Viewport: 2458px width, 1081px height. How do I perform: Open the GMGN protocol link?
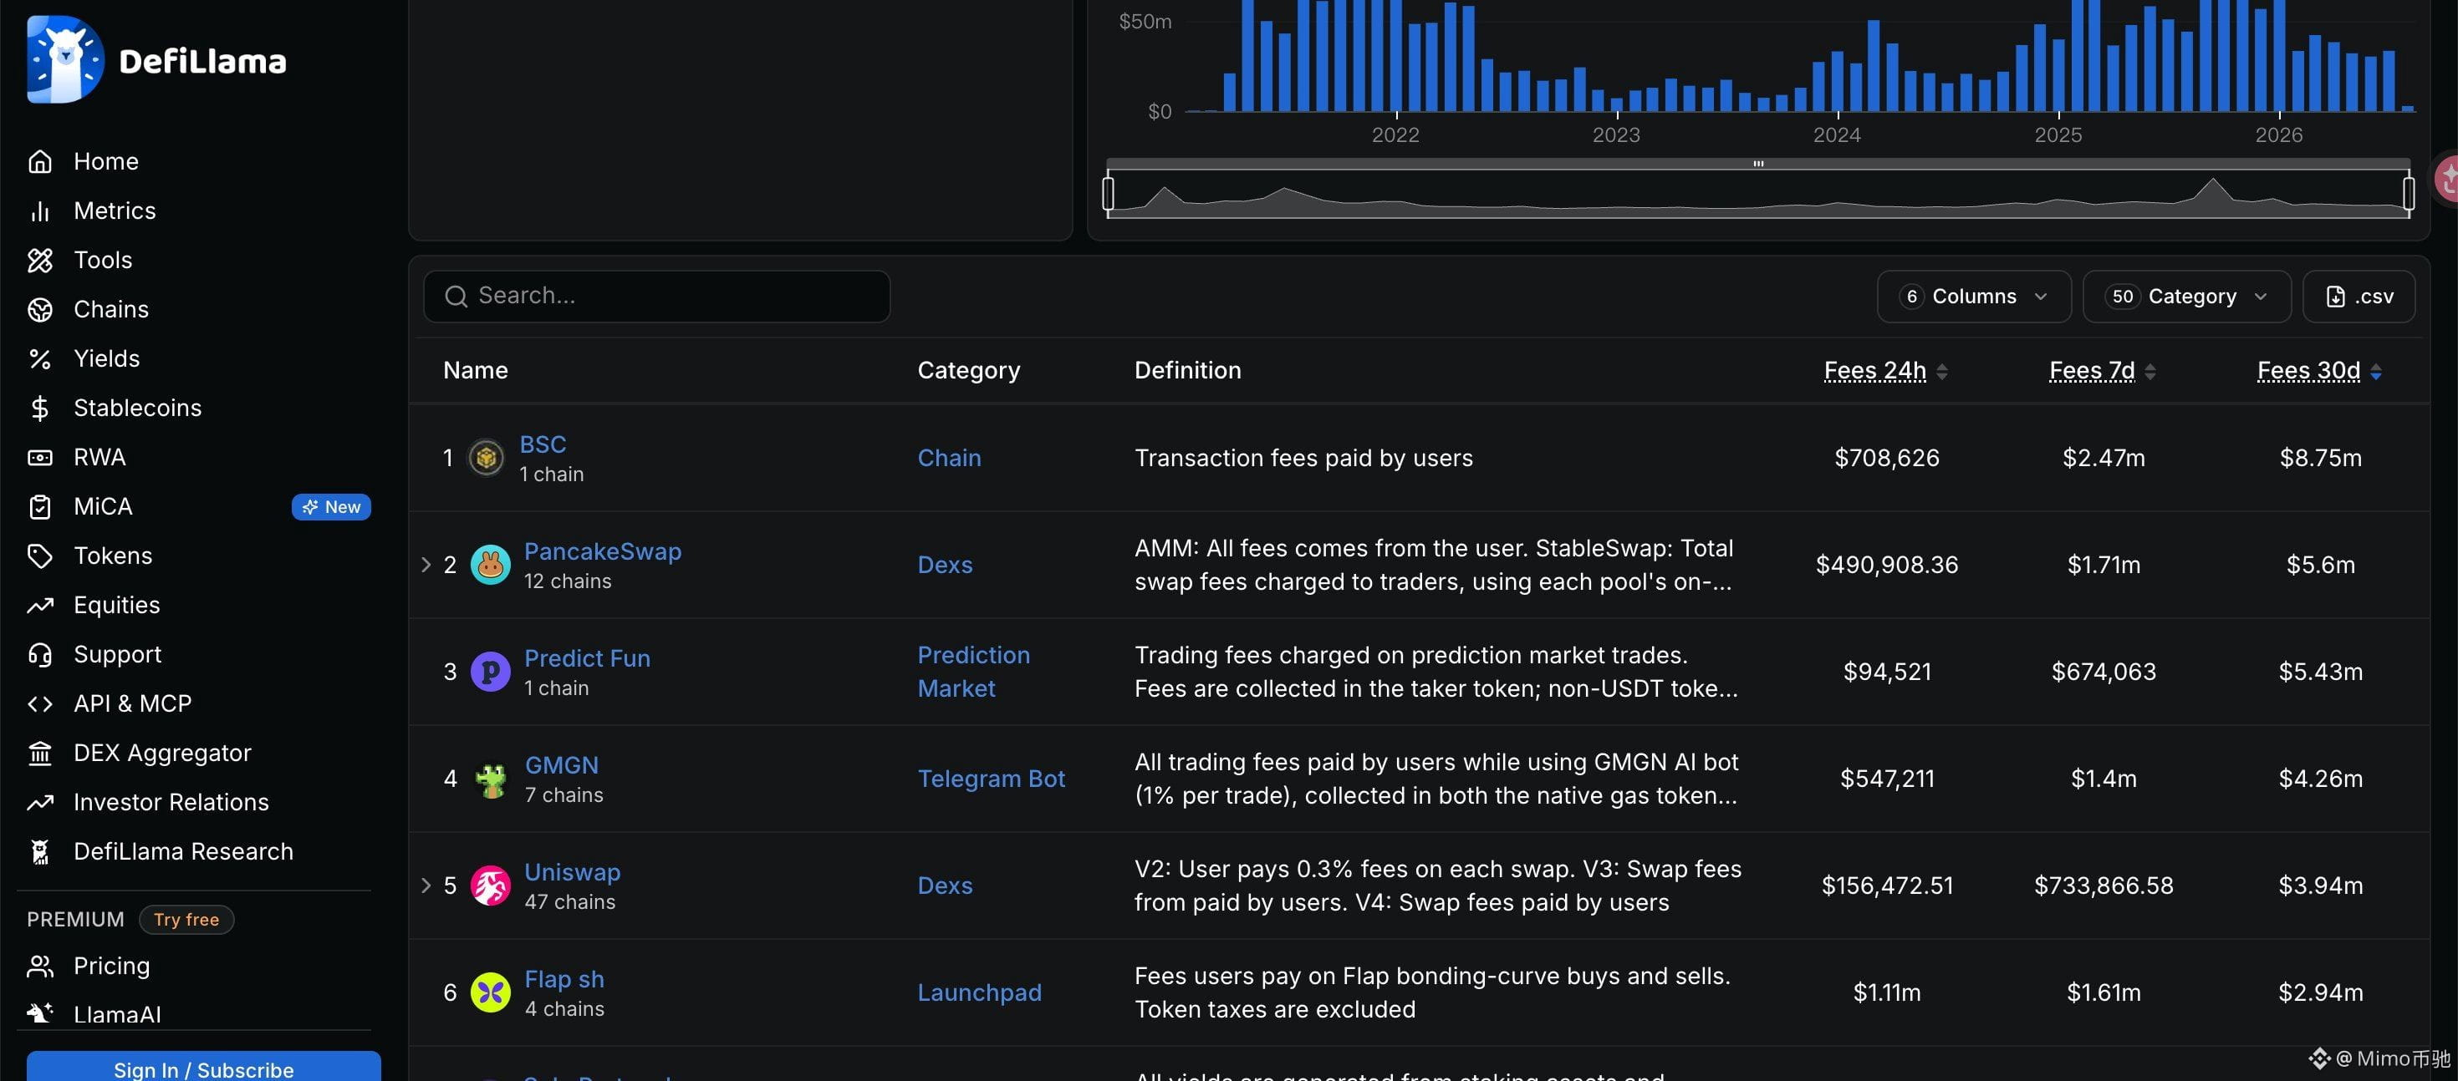click(x=562, y=765)
